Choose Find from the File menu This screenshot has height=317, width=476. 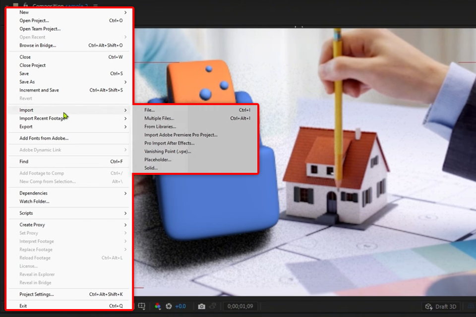[69, 161]
